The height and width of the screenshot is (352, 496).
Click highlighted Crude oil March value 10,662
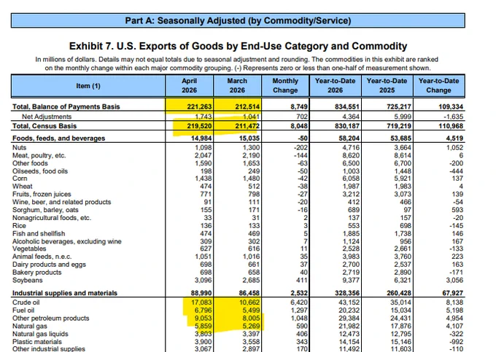[x=249, y=302]
